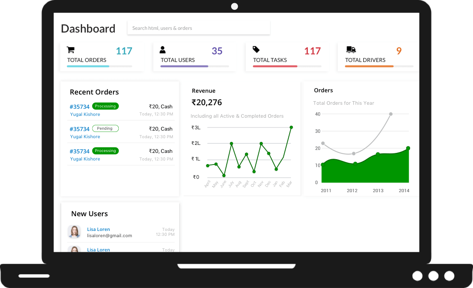Click the Total Drivers count of 9
This screenshot has height=288, width=473.
(x=398, y=51)
